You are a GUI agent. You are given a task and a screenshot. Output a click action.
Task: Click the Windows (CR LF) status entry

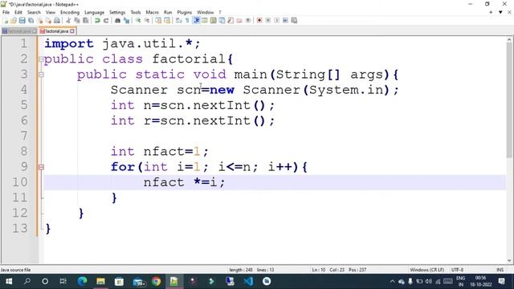(x=426, y=270)
